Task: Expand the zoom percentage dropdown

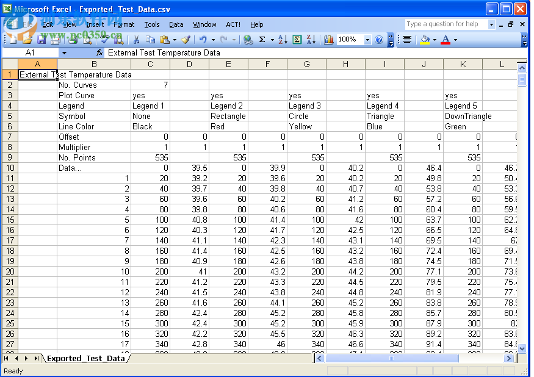Action: [x=367, y=40]
